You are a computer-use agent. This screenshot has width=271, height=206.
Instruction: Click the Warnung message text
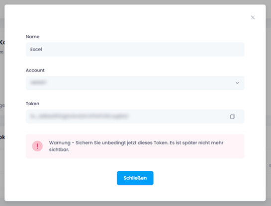click(x=136, y=146)
